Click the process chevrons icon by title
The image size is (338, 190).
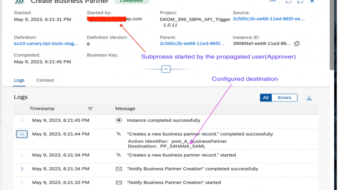[x=19, y=2]
